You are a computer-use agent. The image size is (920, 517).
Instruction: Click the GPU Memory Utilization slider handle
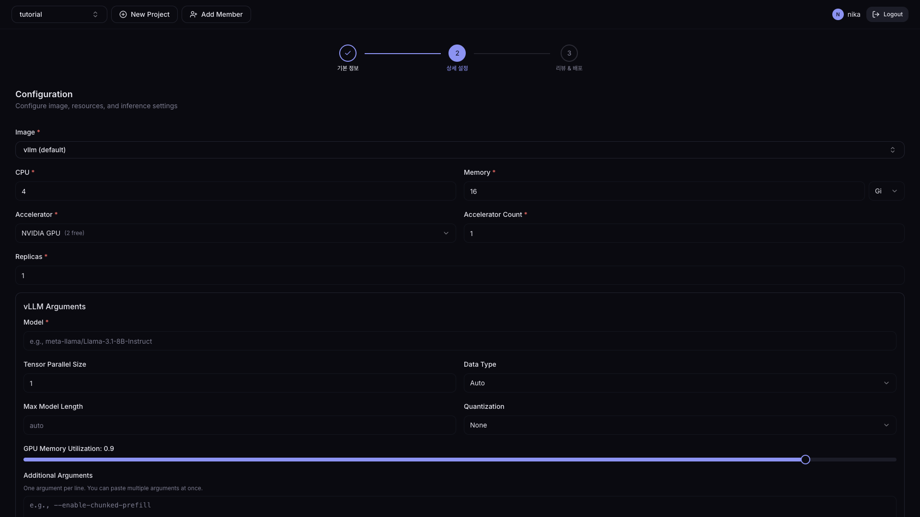point(805,460)
